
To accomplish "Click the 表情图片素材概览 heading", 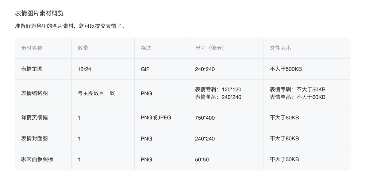I will 39,13.
